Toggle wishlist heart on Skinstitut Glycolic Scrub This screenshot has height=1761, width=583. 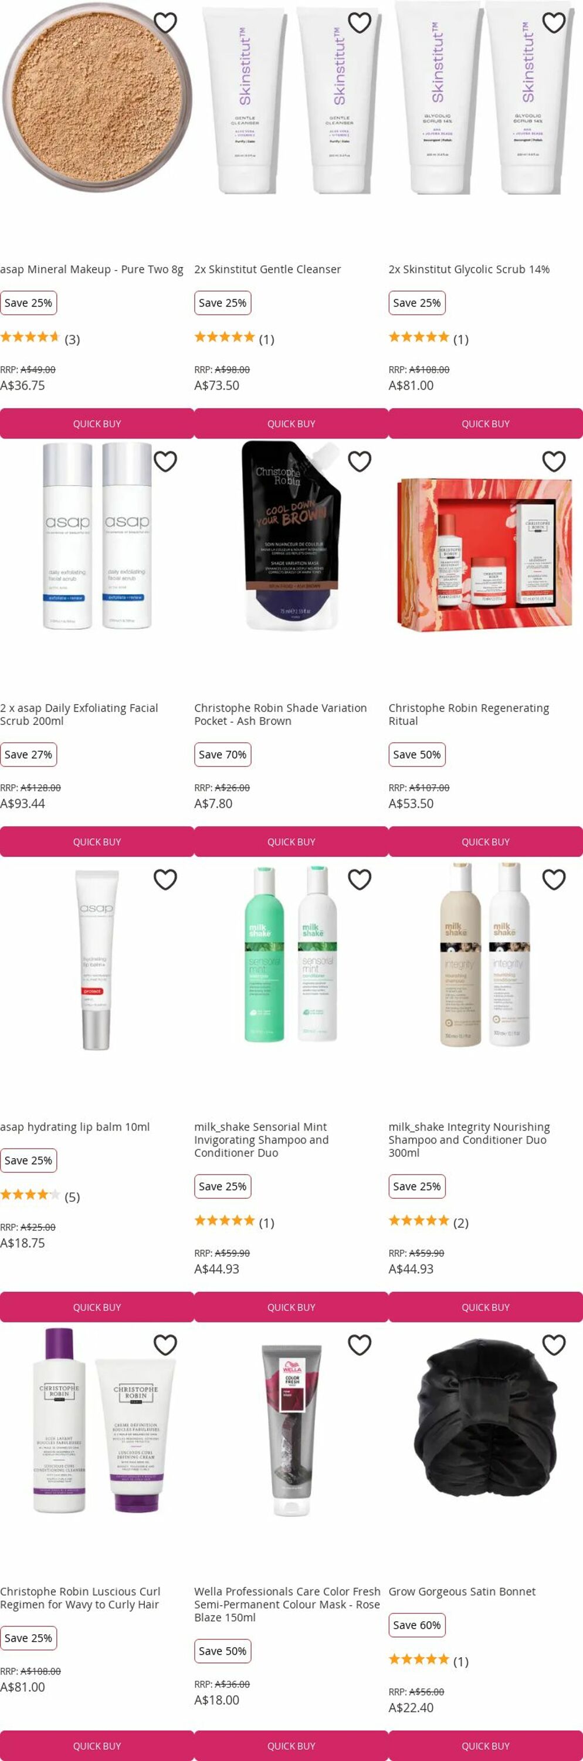tap(554, 22)
